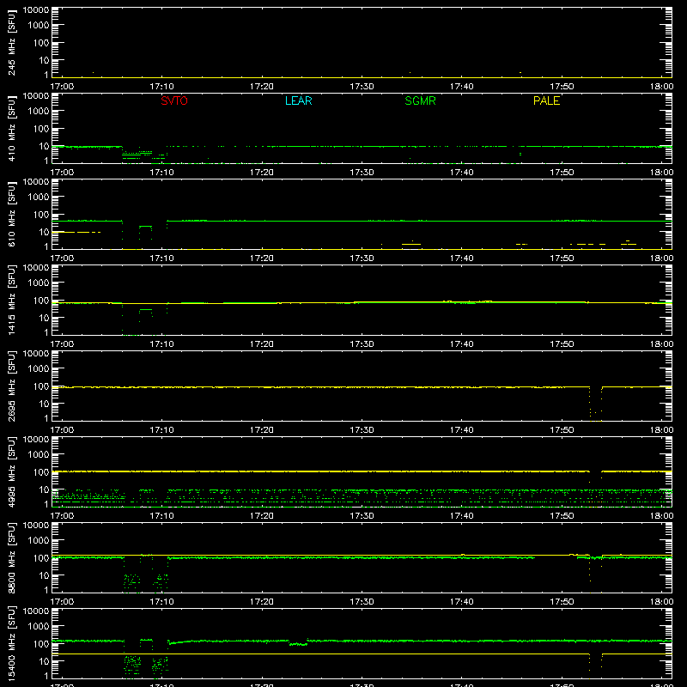The image size is (687, 687).
Task: Click 18:00 tick label of 1415 MHz panel
Action: (x=661, y=344)
